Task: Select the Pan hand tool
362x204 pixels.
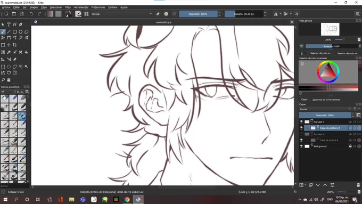Action: (9, 80)
